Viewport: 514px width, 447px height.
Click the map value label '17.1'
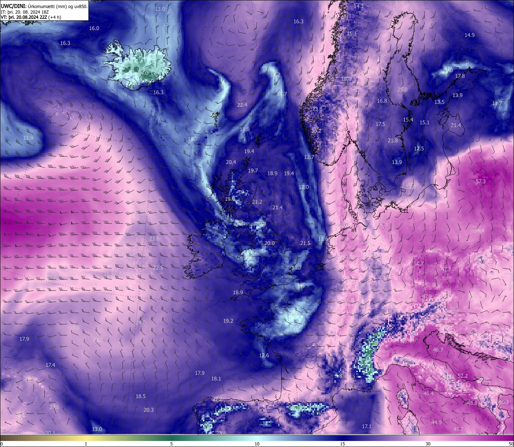coord(367,427)
